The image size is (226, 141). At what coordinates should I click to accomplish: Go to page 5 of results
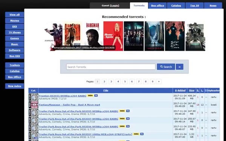point(125,81)
